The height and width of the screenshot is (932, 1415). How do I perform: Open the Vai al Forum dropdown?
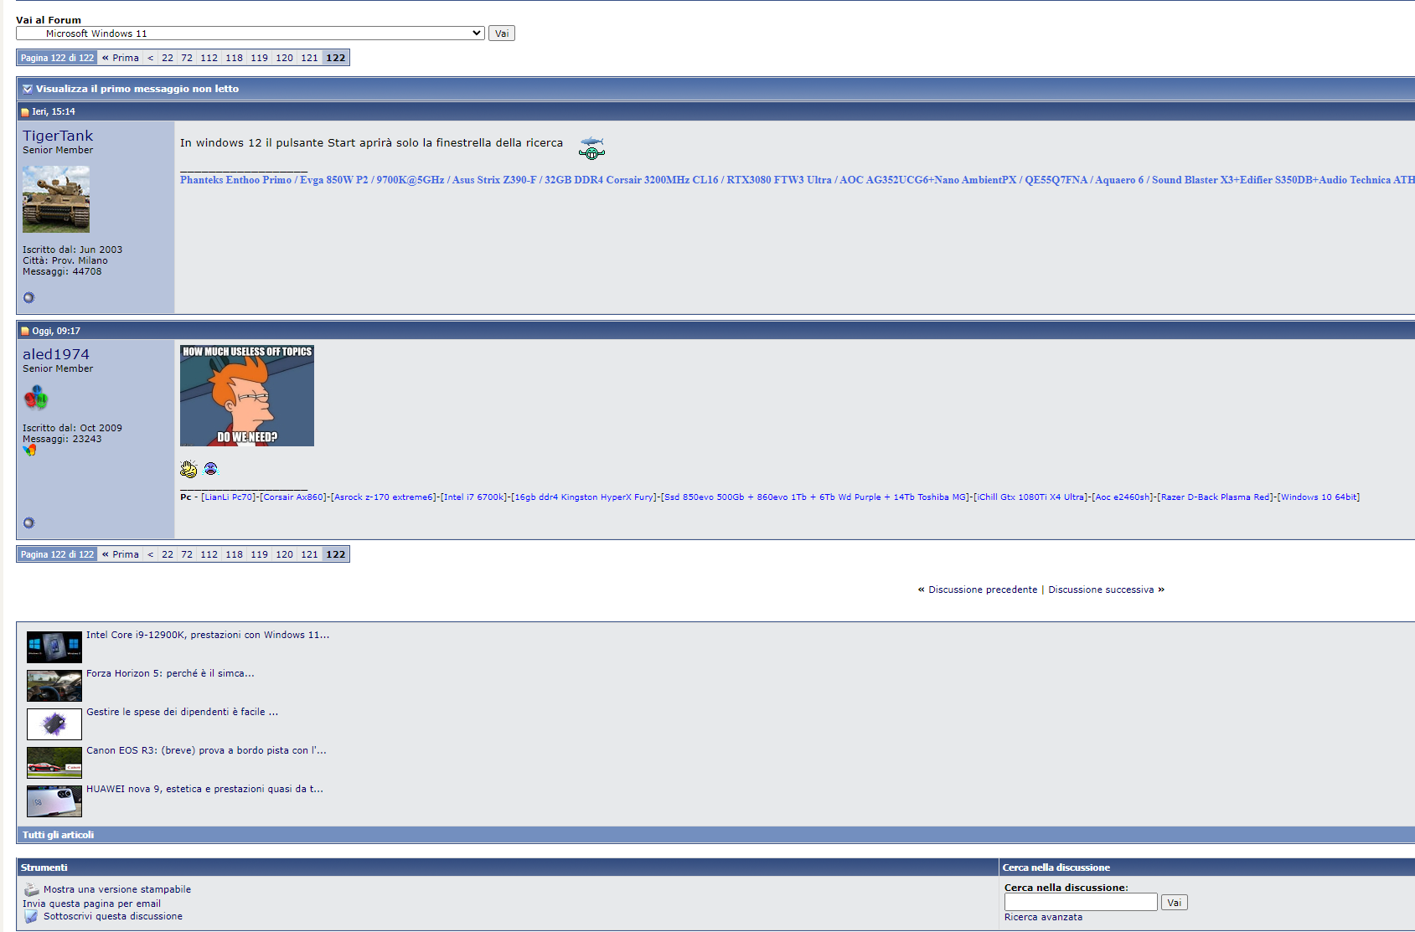point(250,33)
